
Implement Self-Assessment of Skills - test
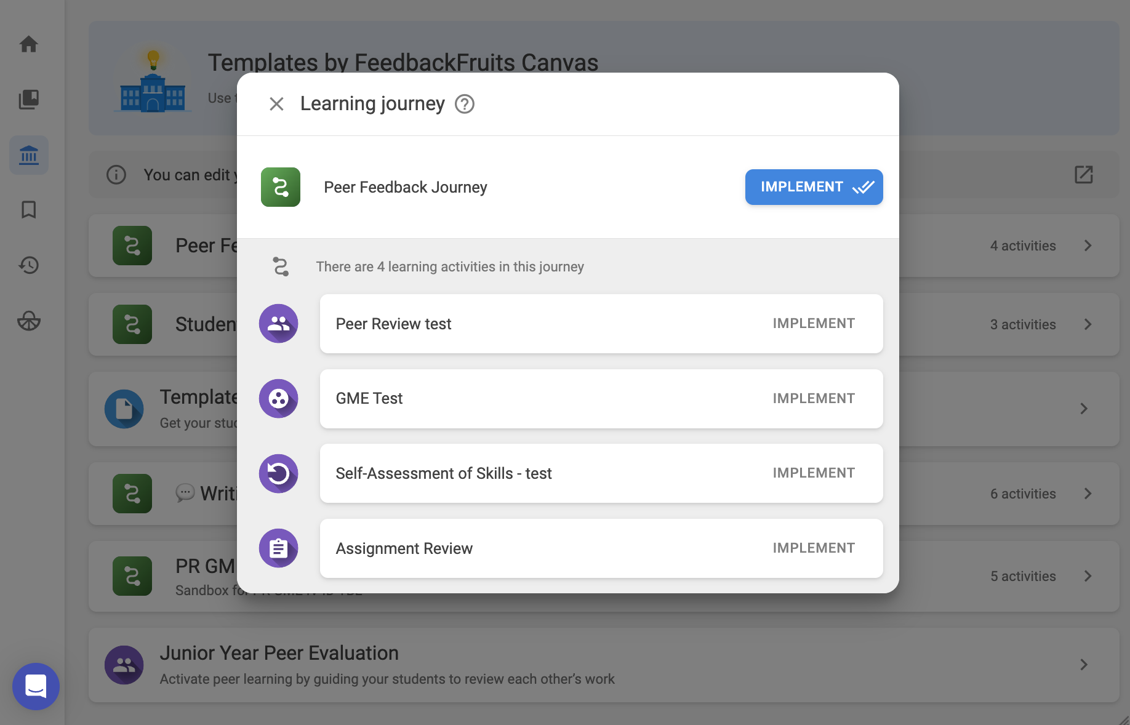(814, 473)
